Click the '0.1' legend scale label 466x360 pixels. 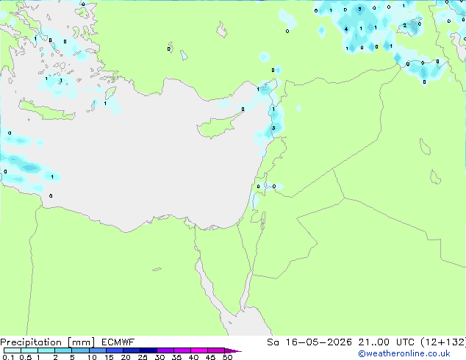(x=8, y=357)
